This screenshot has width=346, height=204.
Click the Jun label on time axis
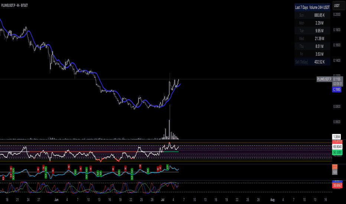pyautogui.click(x=56, y=200)
